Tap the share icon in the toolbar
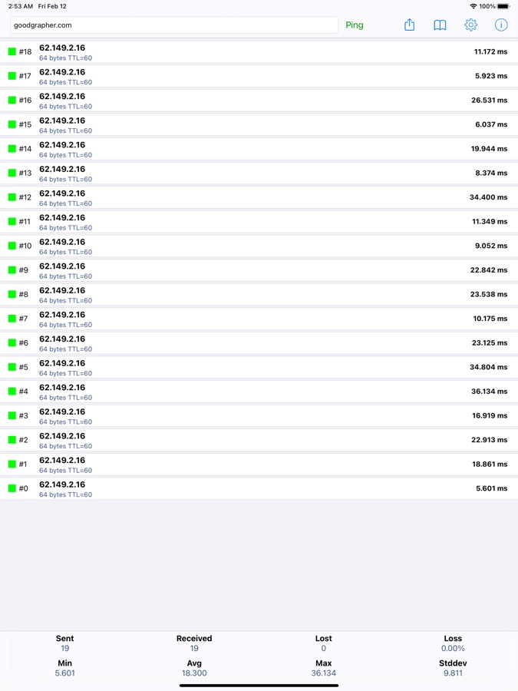 tap(409, 25)
